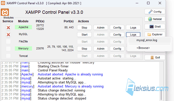Click the FileZilla Start button

[84, 42]
